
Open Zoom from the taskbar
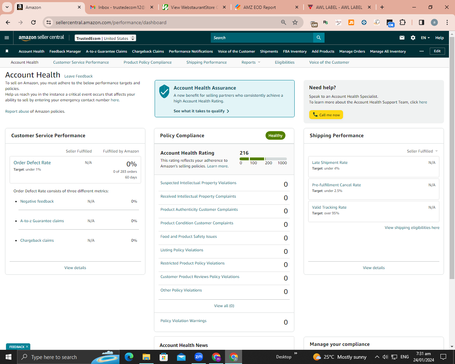pos(199,357)
